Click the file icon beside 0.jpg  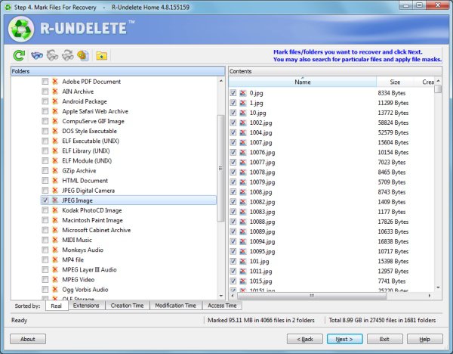243,93
